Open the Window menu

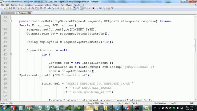tap(78, 5)
